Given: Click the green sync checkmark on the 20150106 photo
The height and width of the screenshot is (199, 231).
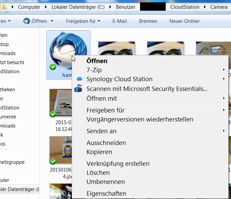Looking at the screenshot, I should point(53,161).
